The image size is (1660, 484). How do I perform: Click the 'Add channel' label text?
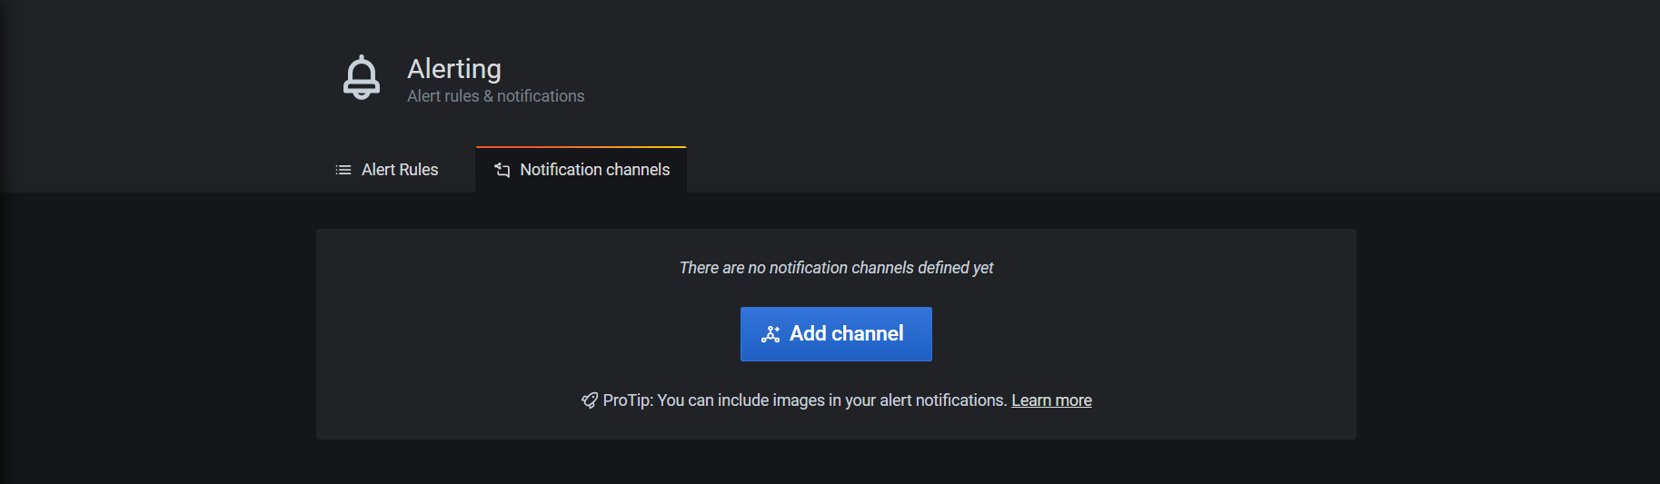(846, 334)
